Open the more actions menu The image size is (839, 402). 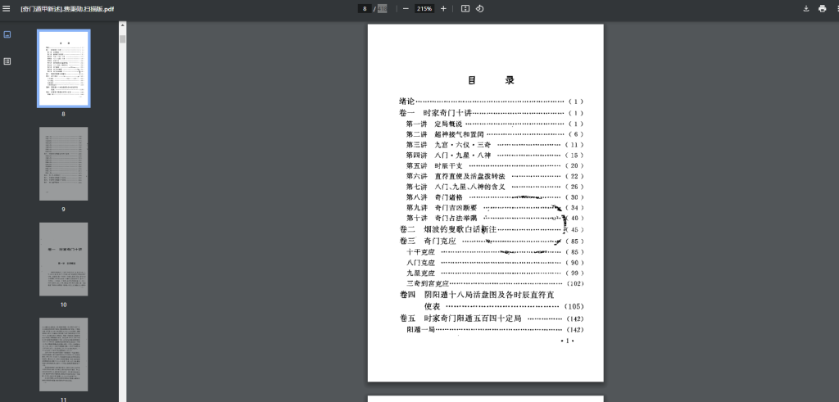[x=837, y=8]
